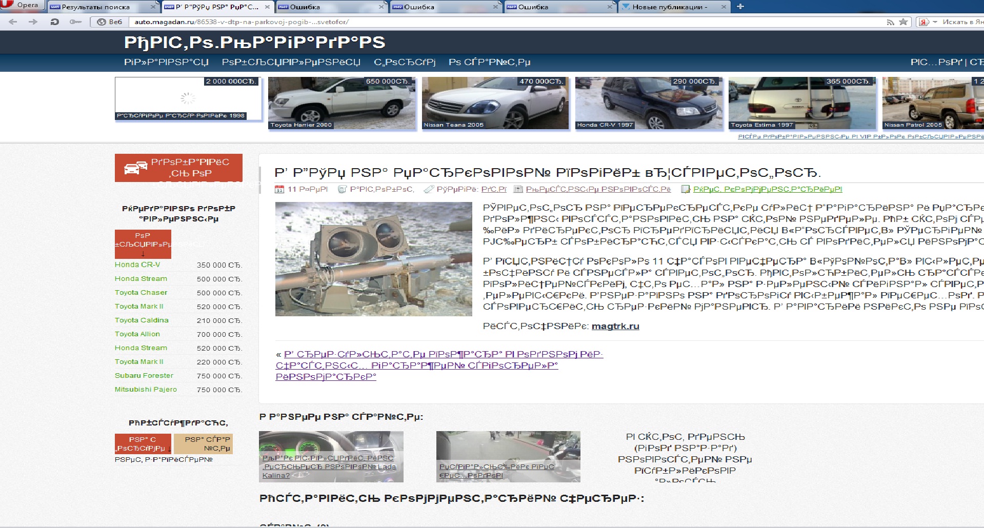Screen dimensions: 984x528
Task: Click the red add-listing button with cars icon
Action: point(178,168)
